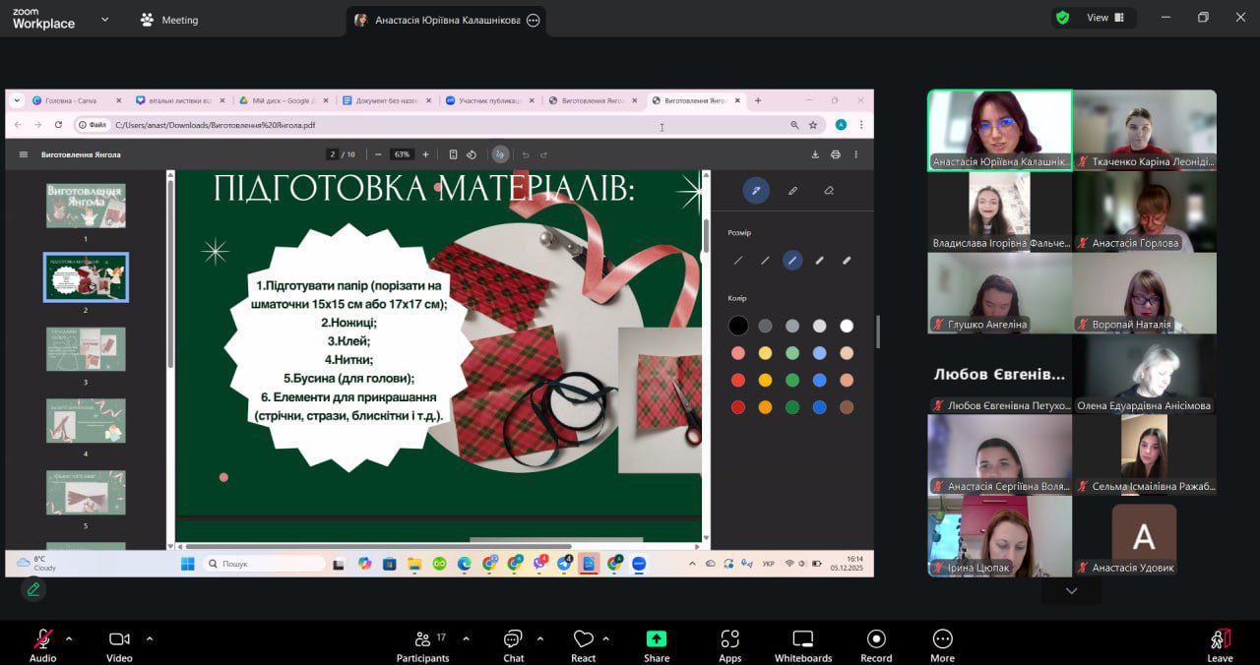Screen dimensions: 1260x665
Task: Expand audio settings arrow beside Audio
Action: (x=69, y=638)
